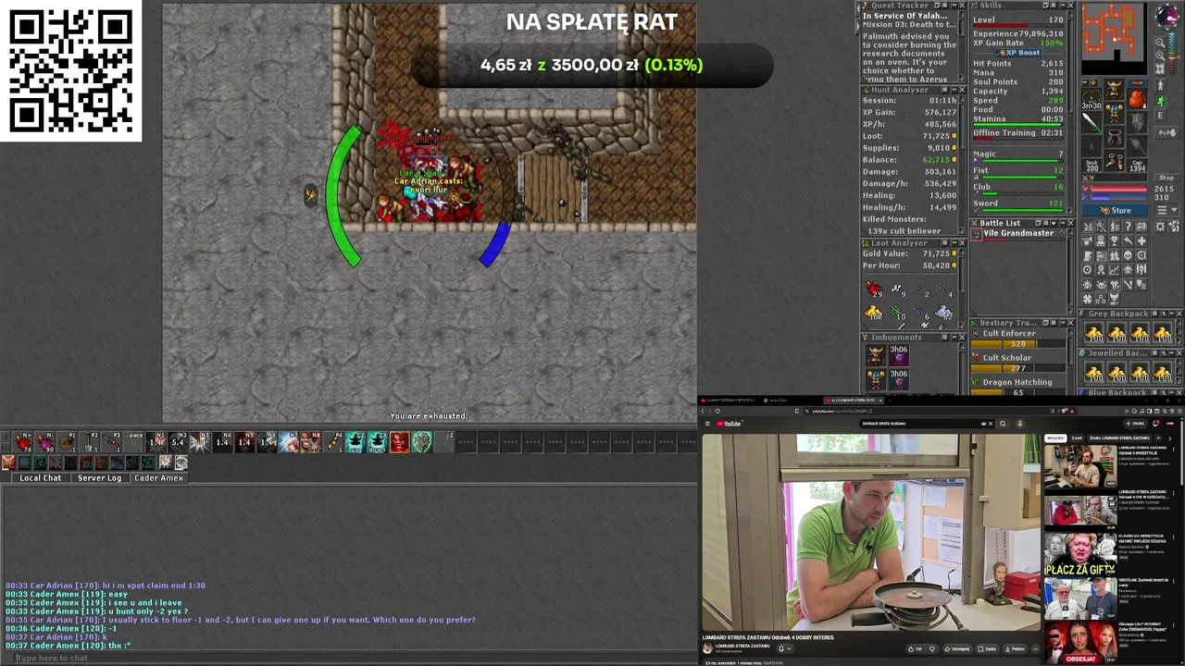This screenshot has height=666, width=1185.
Task: Click the YouTube search input field
Action: click(921, 424)
